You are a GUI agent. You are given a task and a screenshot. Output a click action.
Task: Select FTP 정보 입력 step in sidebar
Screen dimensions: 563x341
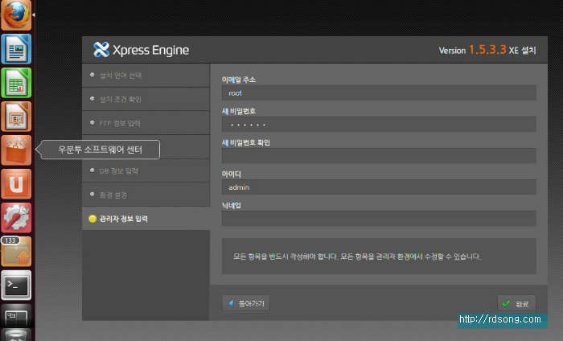click(x=146, y=123)
